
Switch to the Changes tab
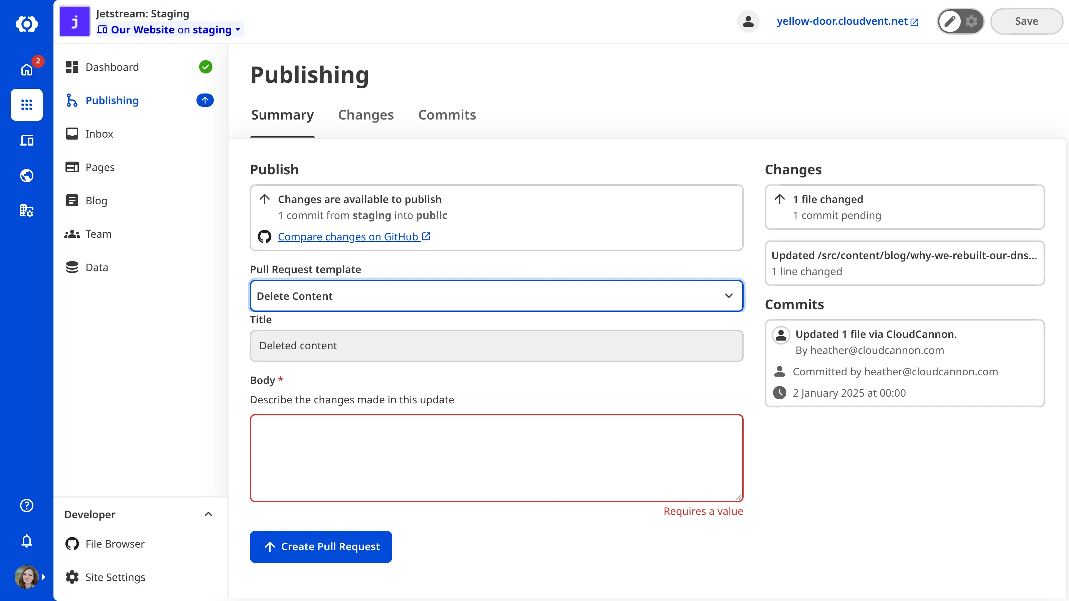[365, 115]
